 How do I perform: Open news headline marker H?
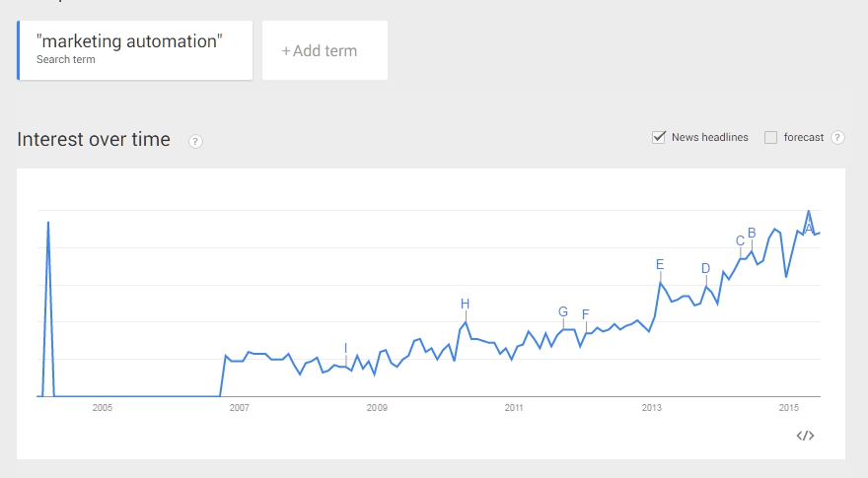click(x=465, y=304)
